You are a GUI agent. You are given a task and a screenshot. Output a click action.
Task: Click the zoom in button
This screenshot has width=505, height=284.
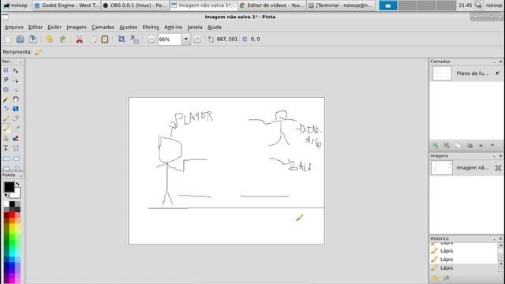[197, 39]
